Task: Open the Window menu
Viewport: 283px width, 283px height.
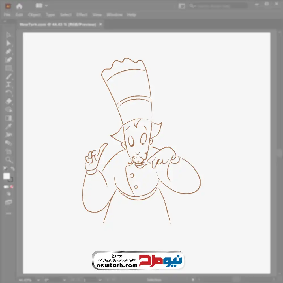Action: click(x=114, y=15)
